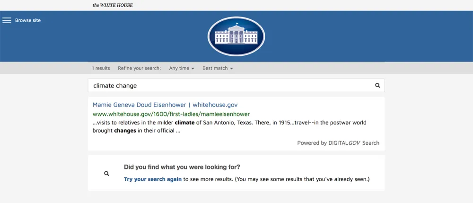Click 'Did you find what you were looking for?' heading

182,167
